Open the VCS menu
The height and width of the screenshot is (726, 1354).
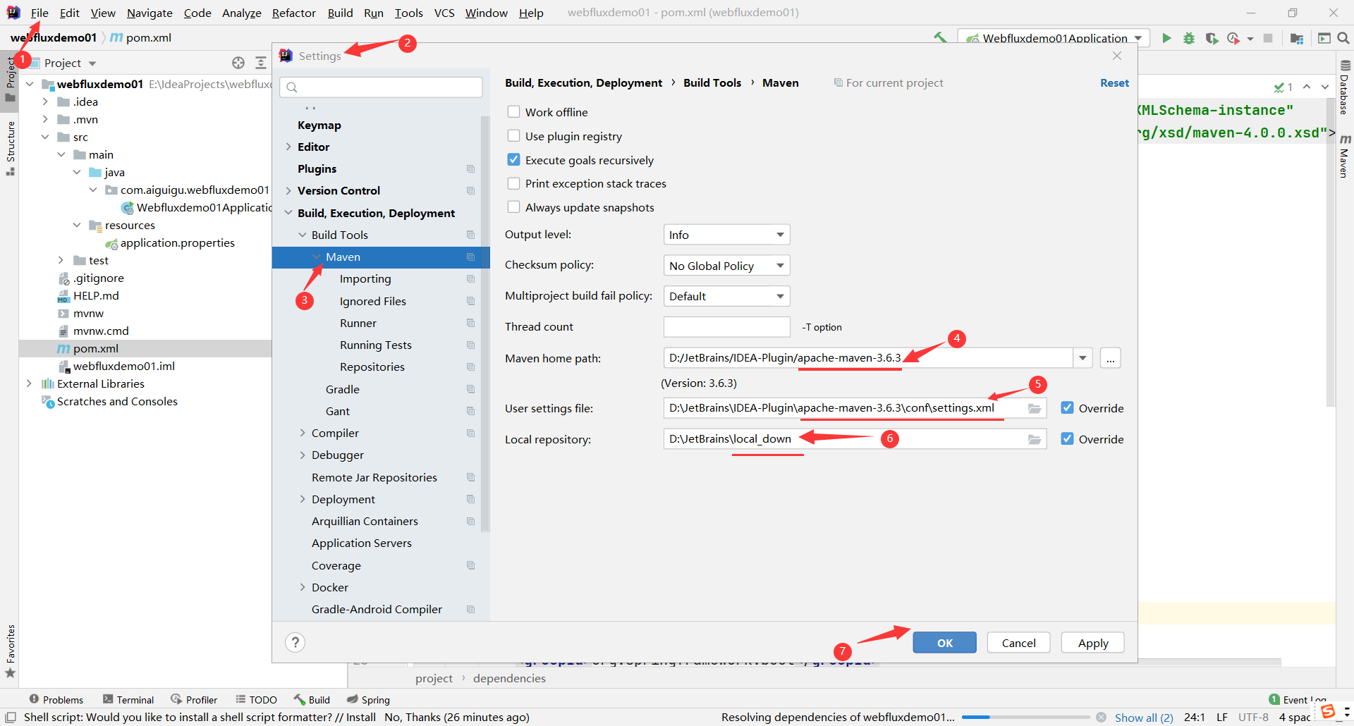point(444,13)
